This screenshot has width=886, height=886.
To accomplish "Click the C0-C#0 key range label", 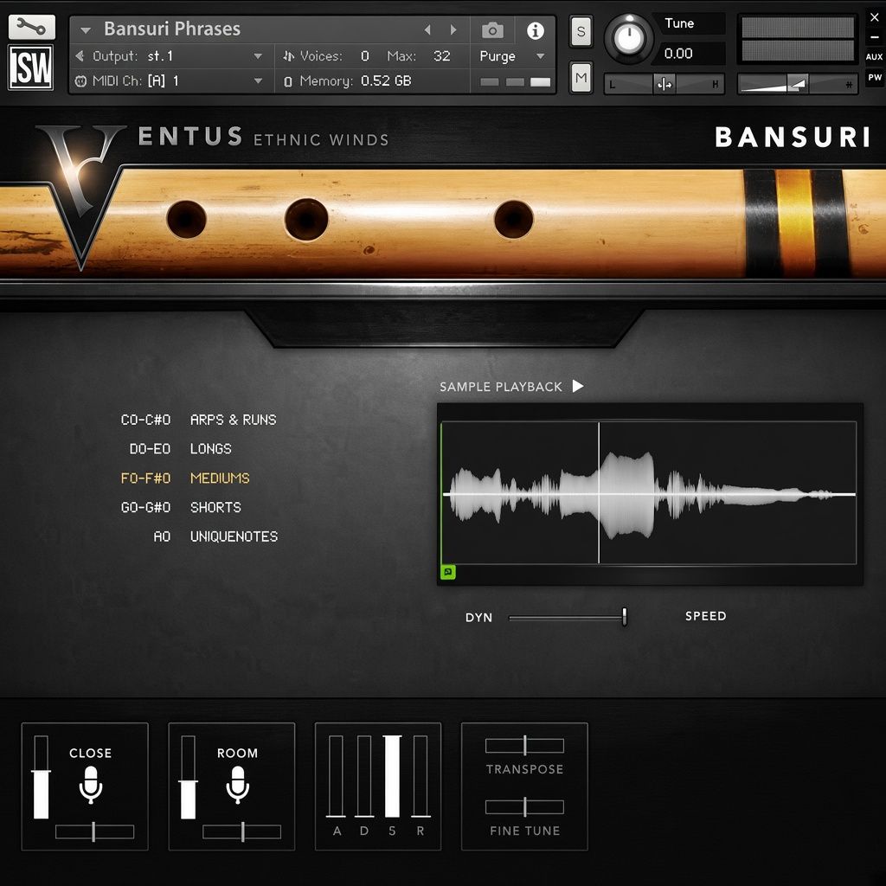I will tap(145, 420).
